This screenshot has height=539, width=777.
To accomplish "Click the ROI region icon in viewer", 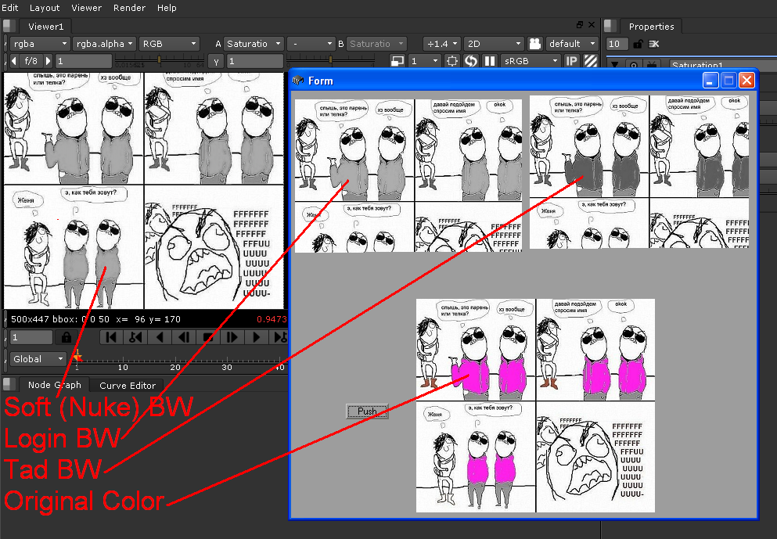I will [452, 61].
